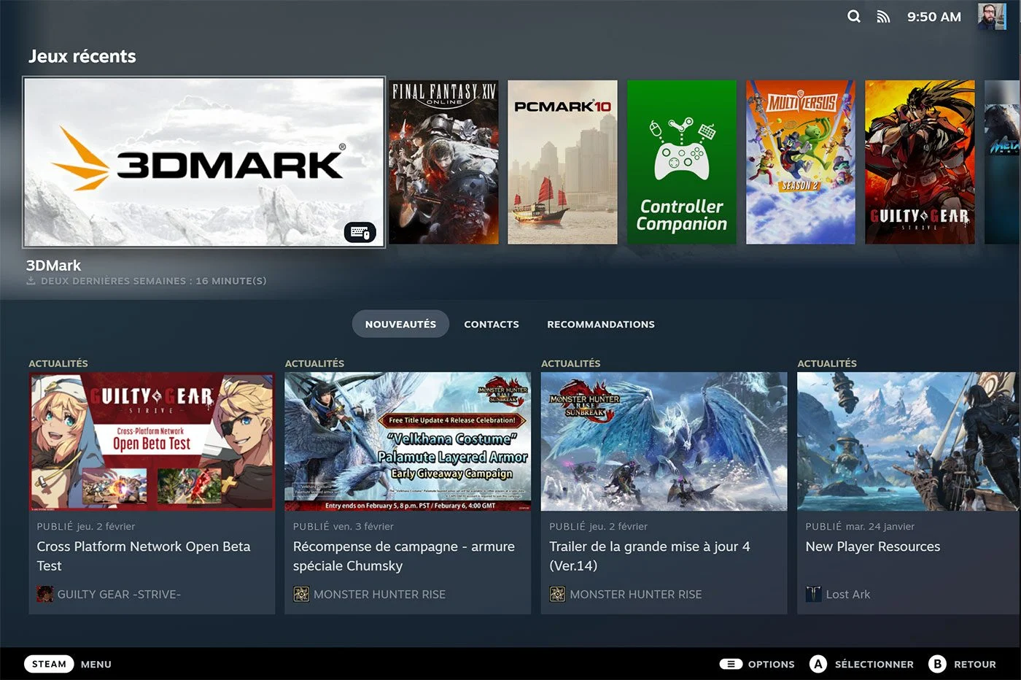Click the B button glyph
This screenshot has height=680, width=1021.
(x=937, y=664)
